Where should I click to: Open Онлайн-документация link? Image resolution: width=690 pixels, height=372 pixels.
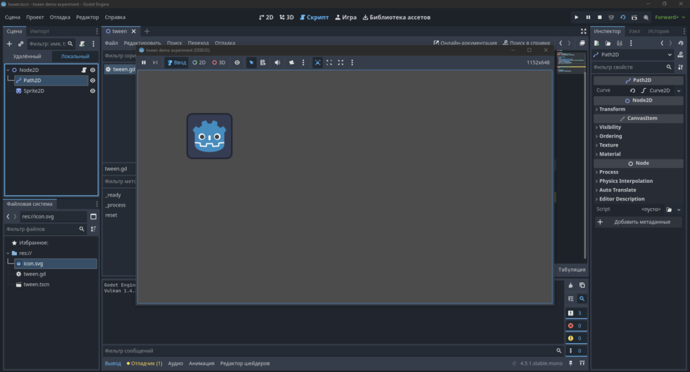[465, 43]
